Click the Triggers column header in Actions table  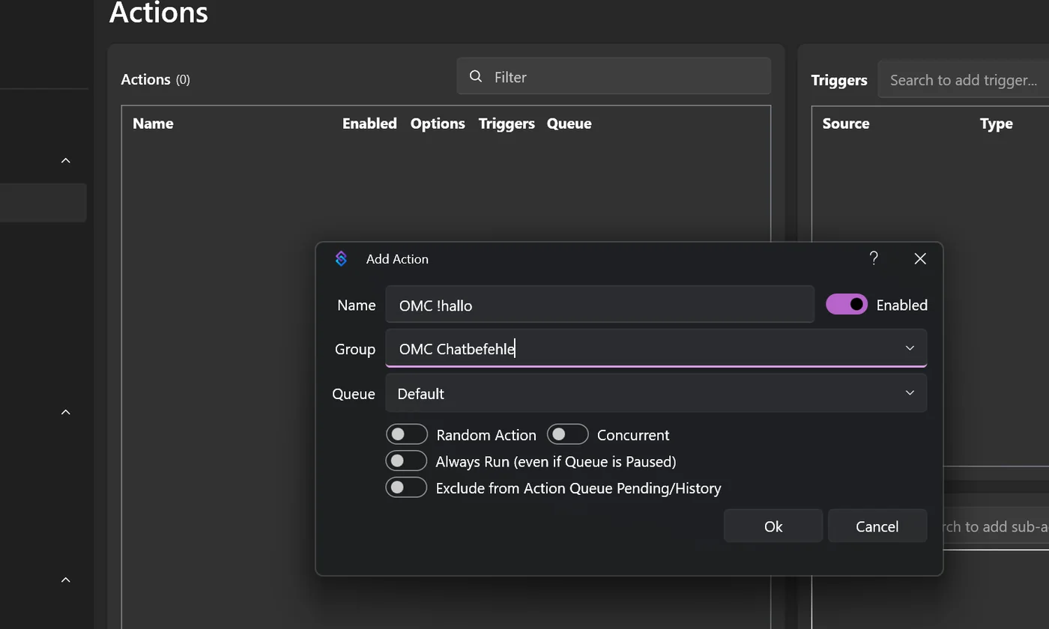[507, 124]
